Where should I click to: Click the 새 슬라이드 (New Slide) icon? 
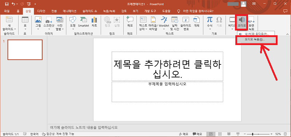click(x=9, y=20)
